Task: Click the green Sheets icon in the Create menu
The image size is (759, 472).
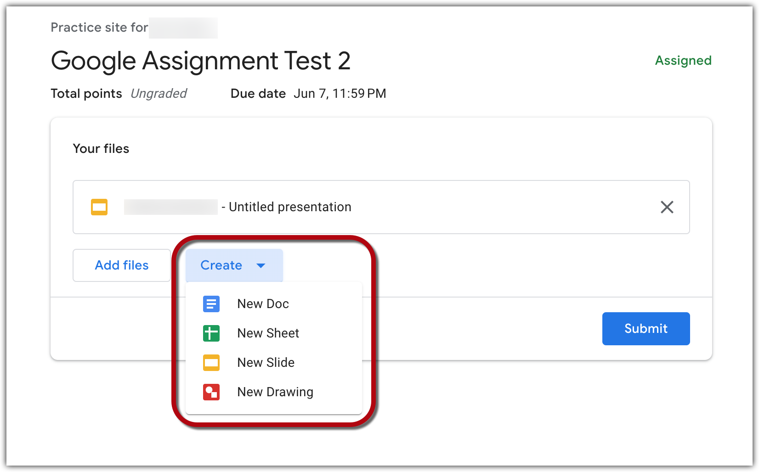Action: click(x=211, y=333)
